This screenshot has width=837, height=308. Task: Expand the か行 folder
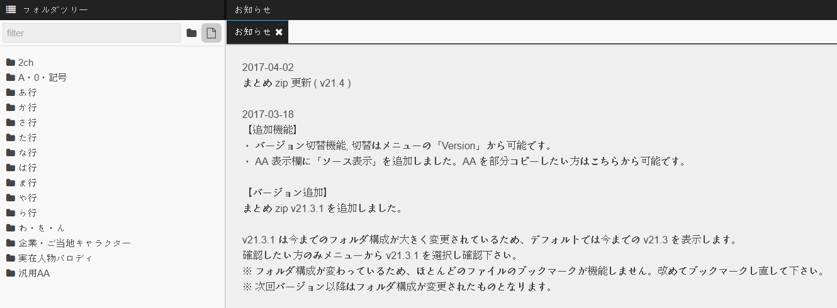click(27, 107)
